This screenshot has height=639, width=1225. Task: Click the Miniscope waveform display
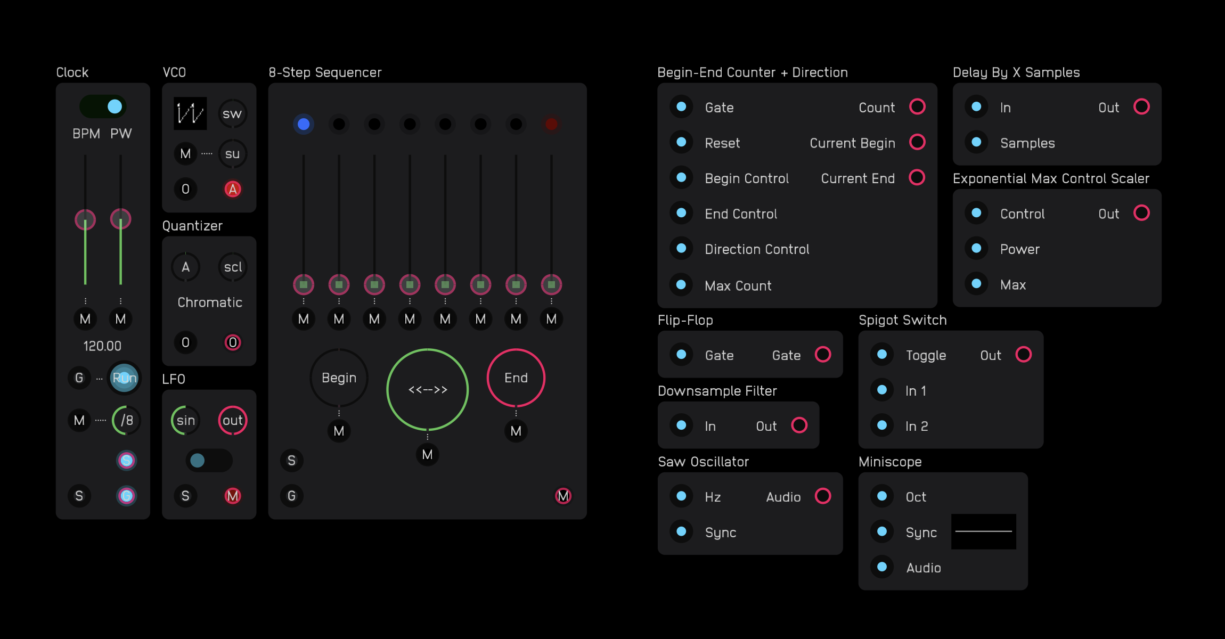[x=983, y=531]
